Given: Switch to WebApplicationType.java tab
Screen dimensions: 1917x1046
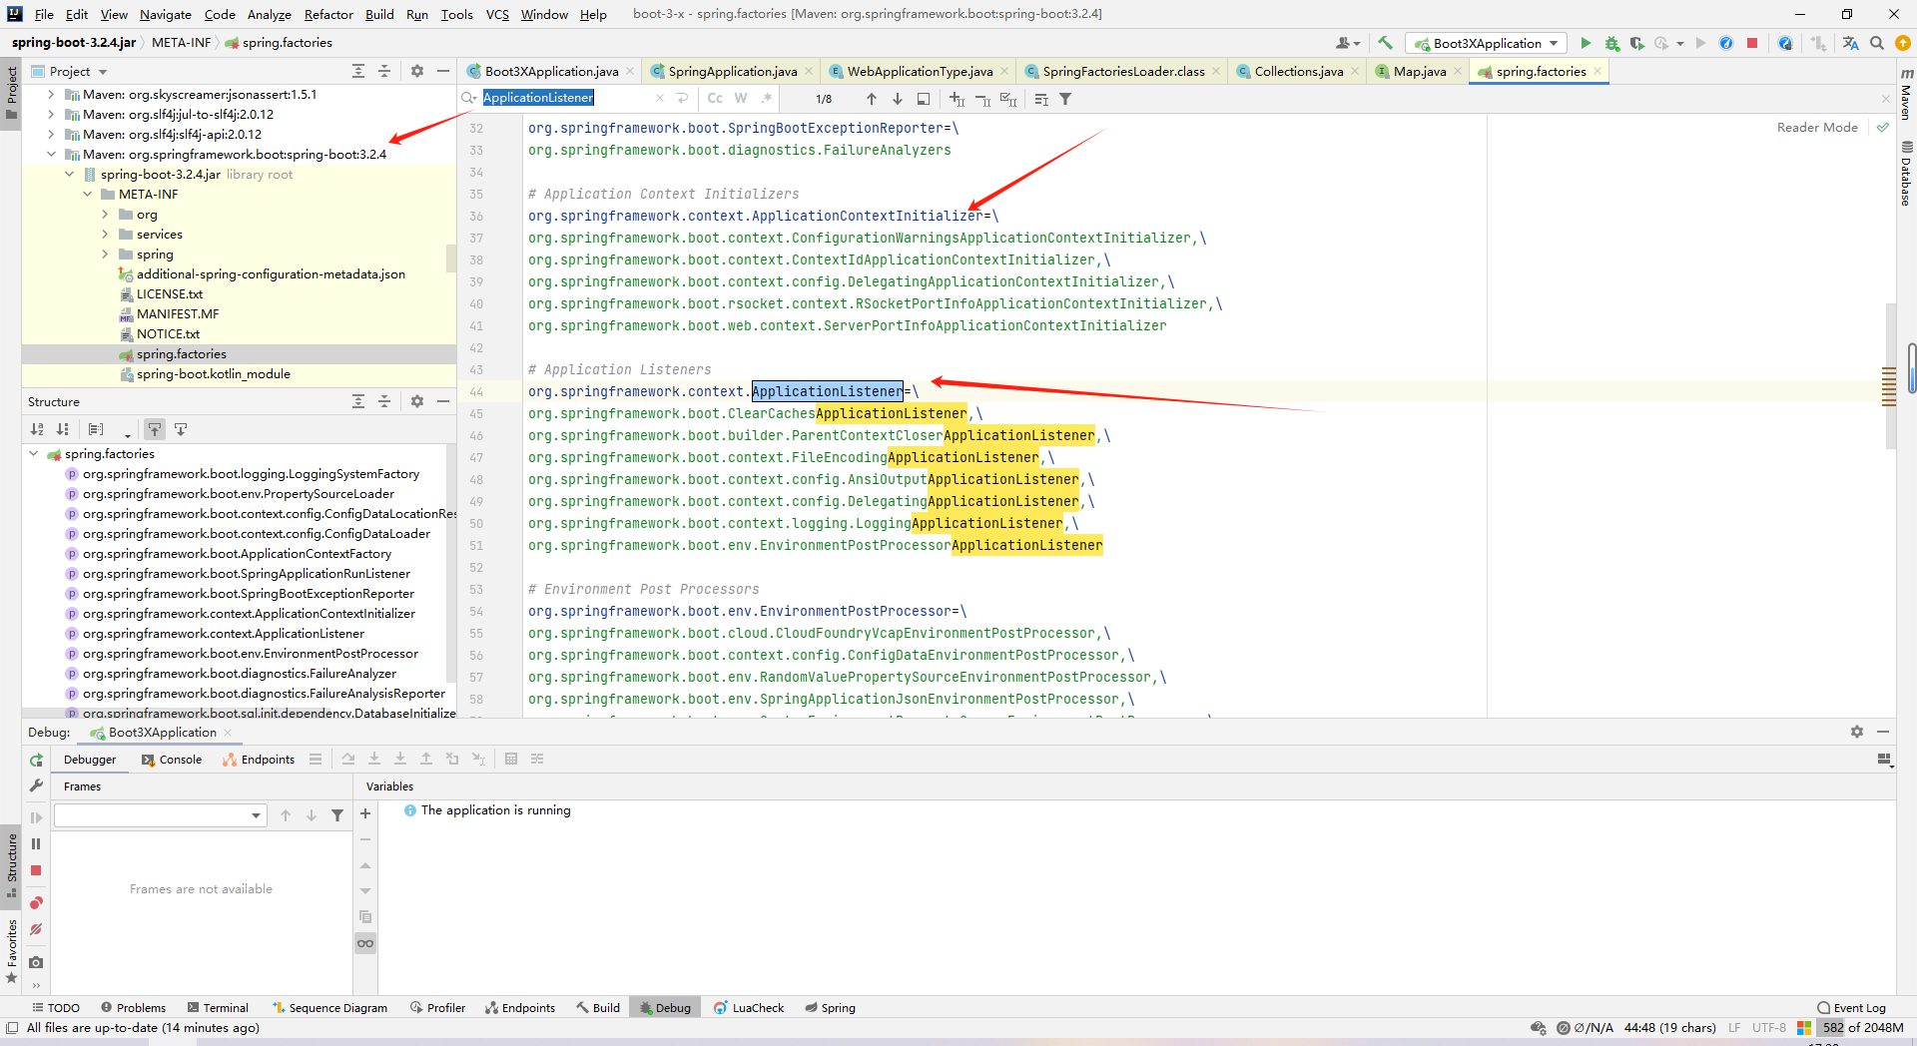Looking at the screenshot, I should click(x=920, y=71).
